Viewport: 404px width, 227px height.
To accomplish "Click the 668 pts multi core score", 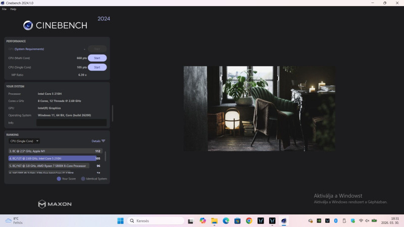I will [x=82, y=58].
